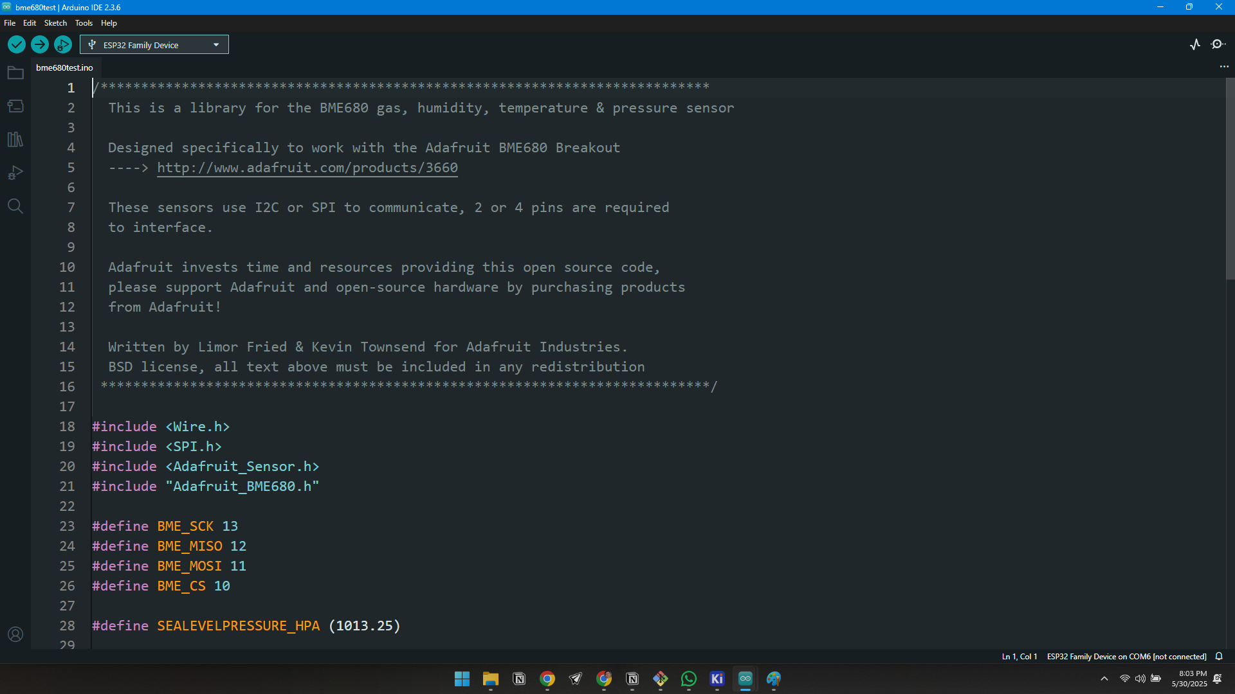1235x694 pixels.
Task: Open File Explorer from the taskbar
Action: pyautogui.click(x=491, y=679)
